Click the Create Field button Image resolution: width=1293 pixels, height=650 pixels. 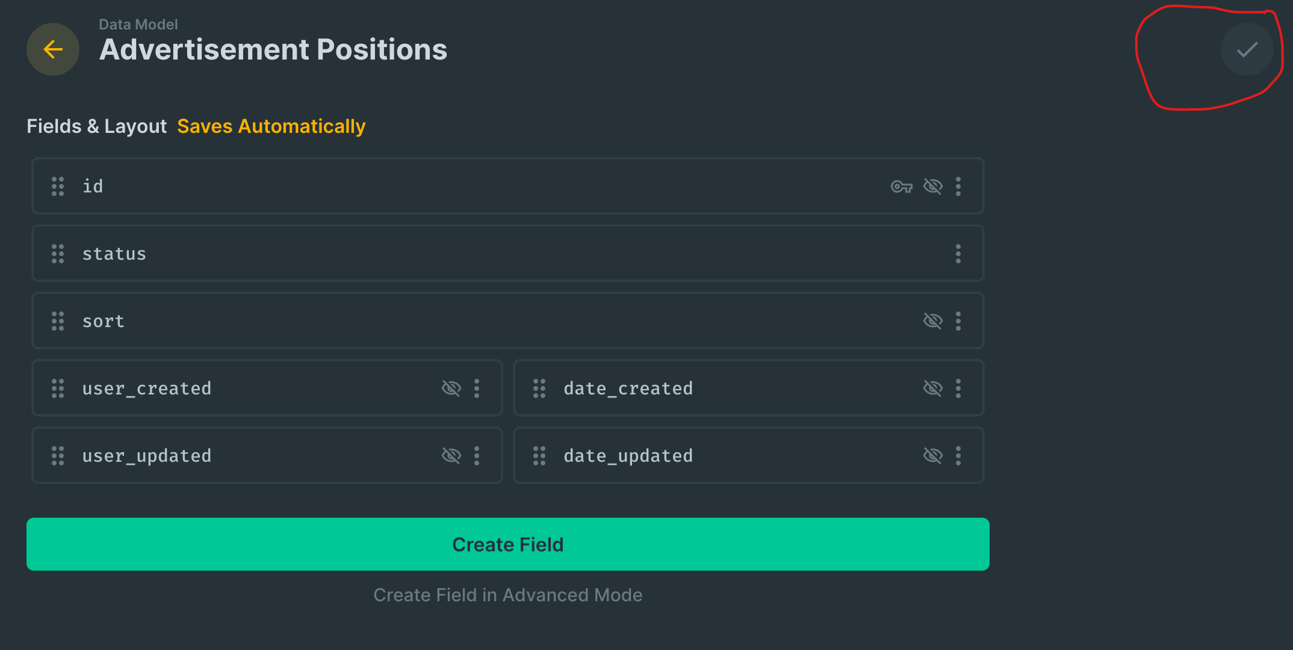(507, 544)
